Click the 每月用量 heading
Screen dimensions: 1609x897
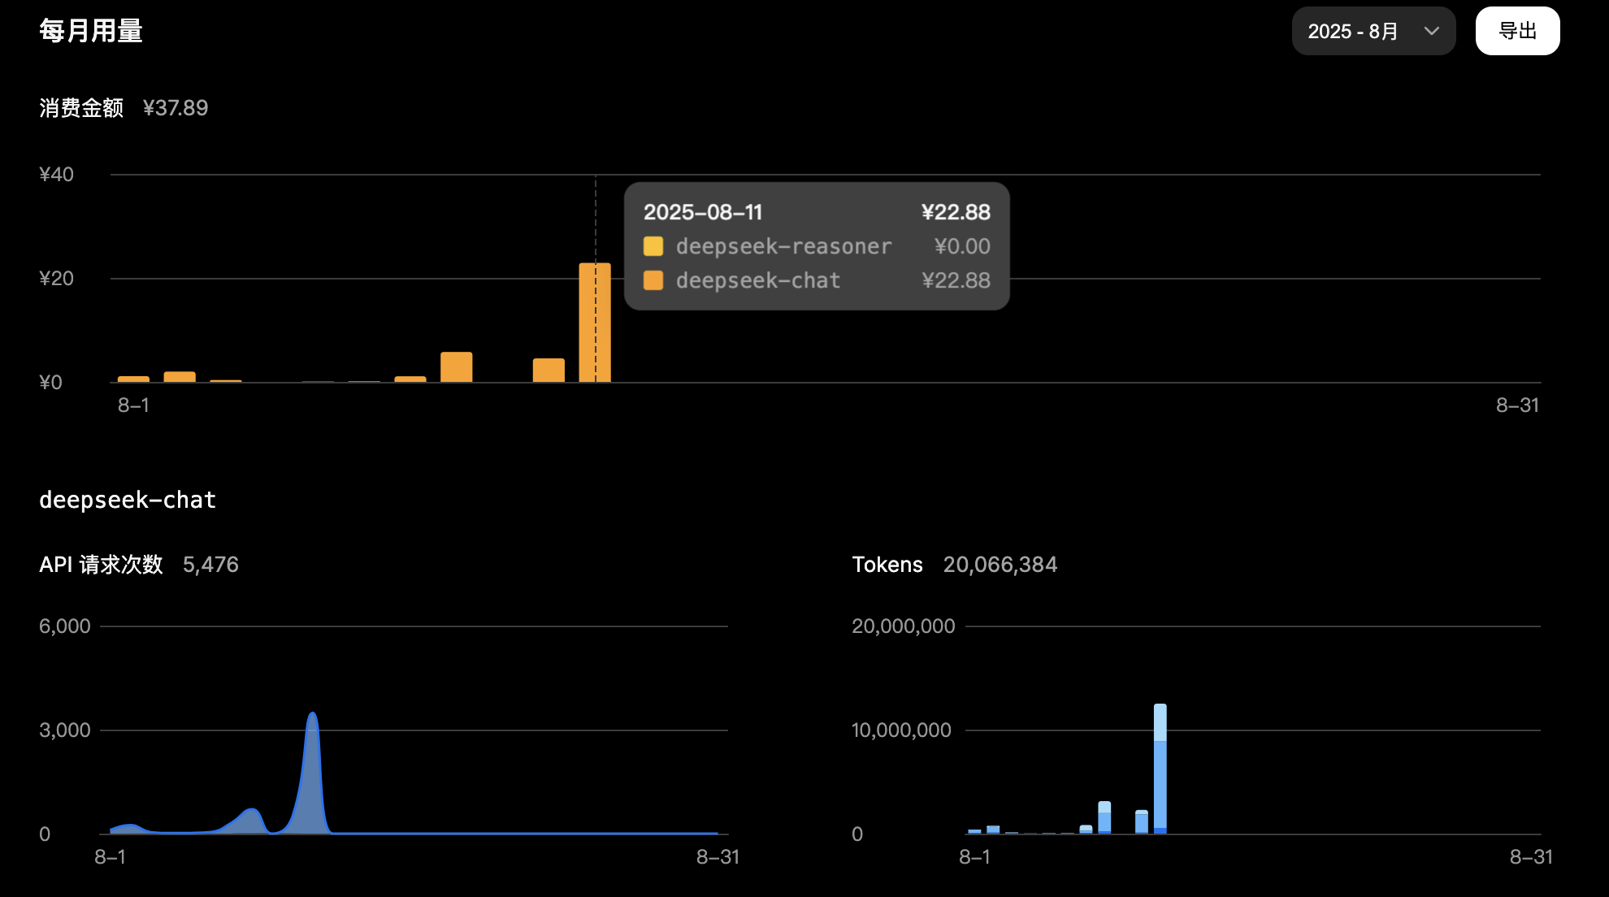(x=91, y=31)
